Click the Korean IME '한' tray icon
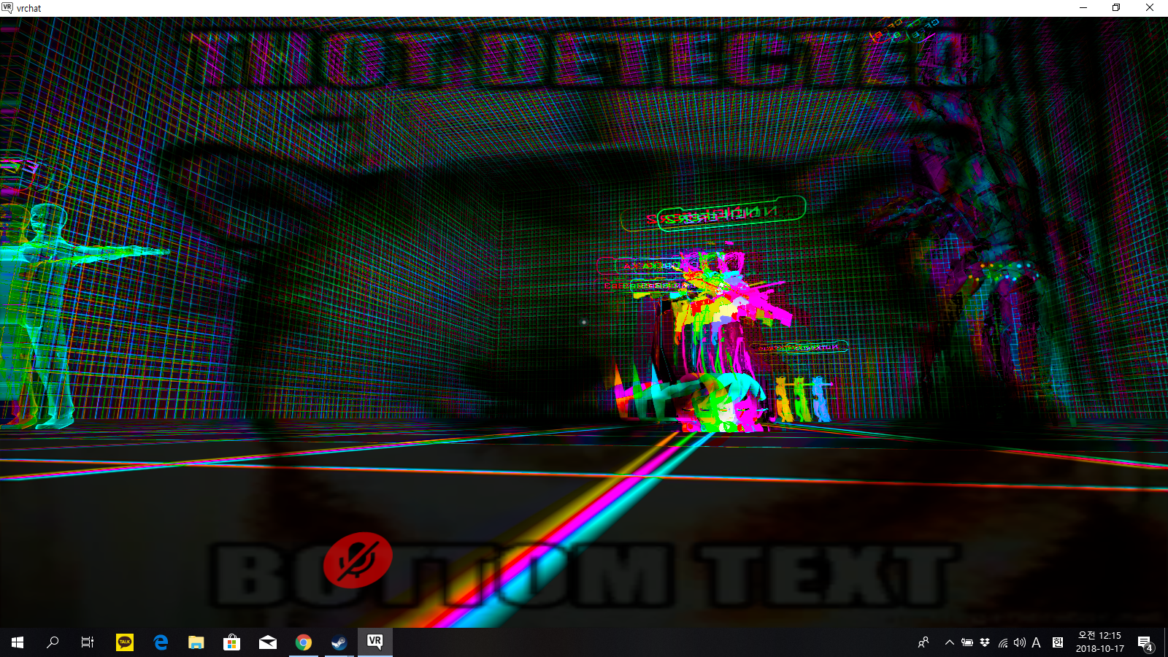 click(1058, 642)
